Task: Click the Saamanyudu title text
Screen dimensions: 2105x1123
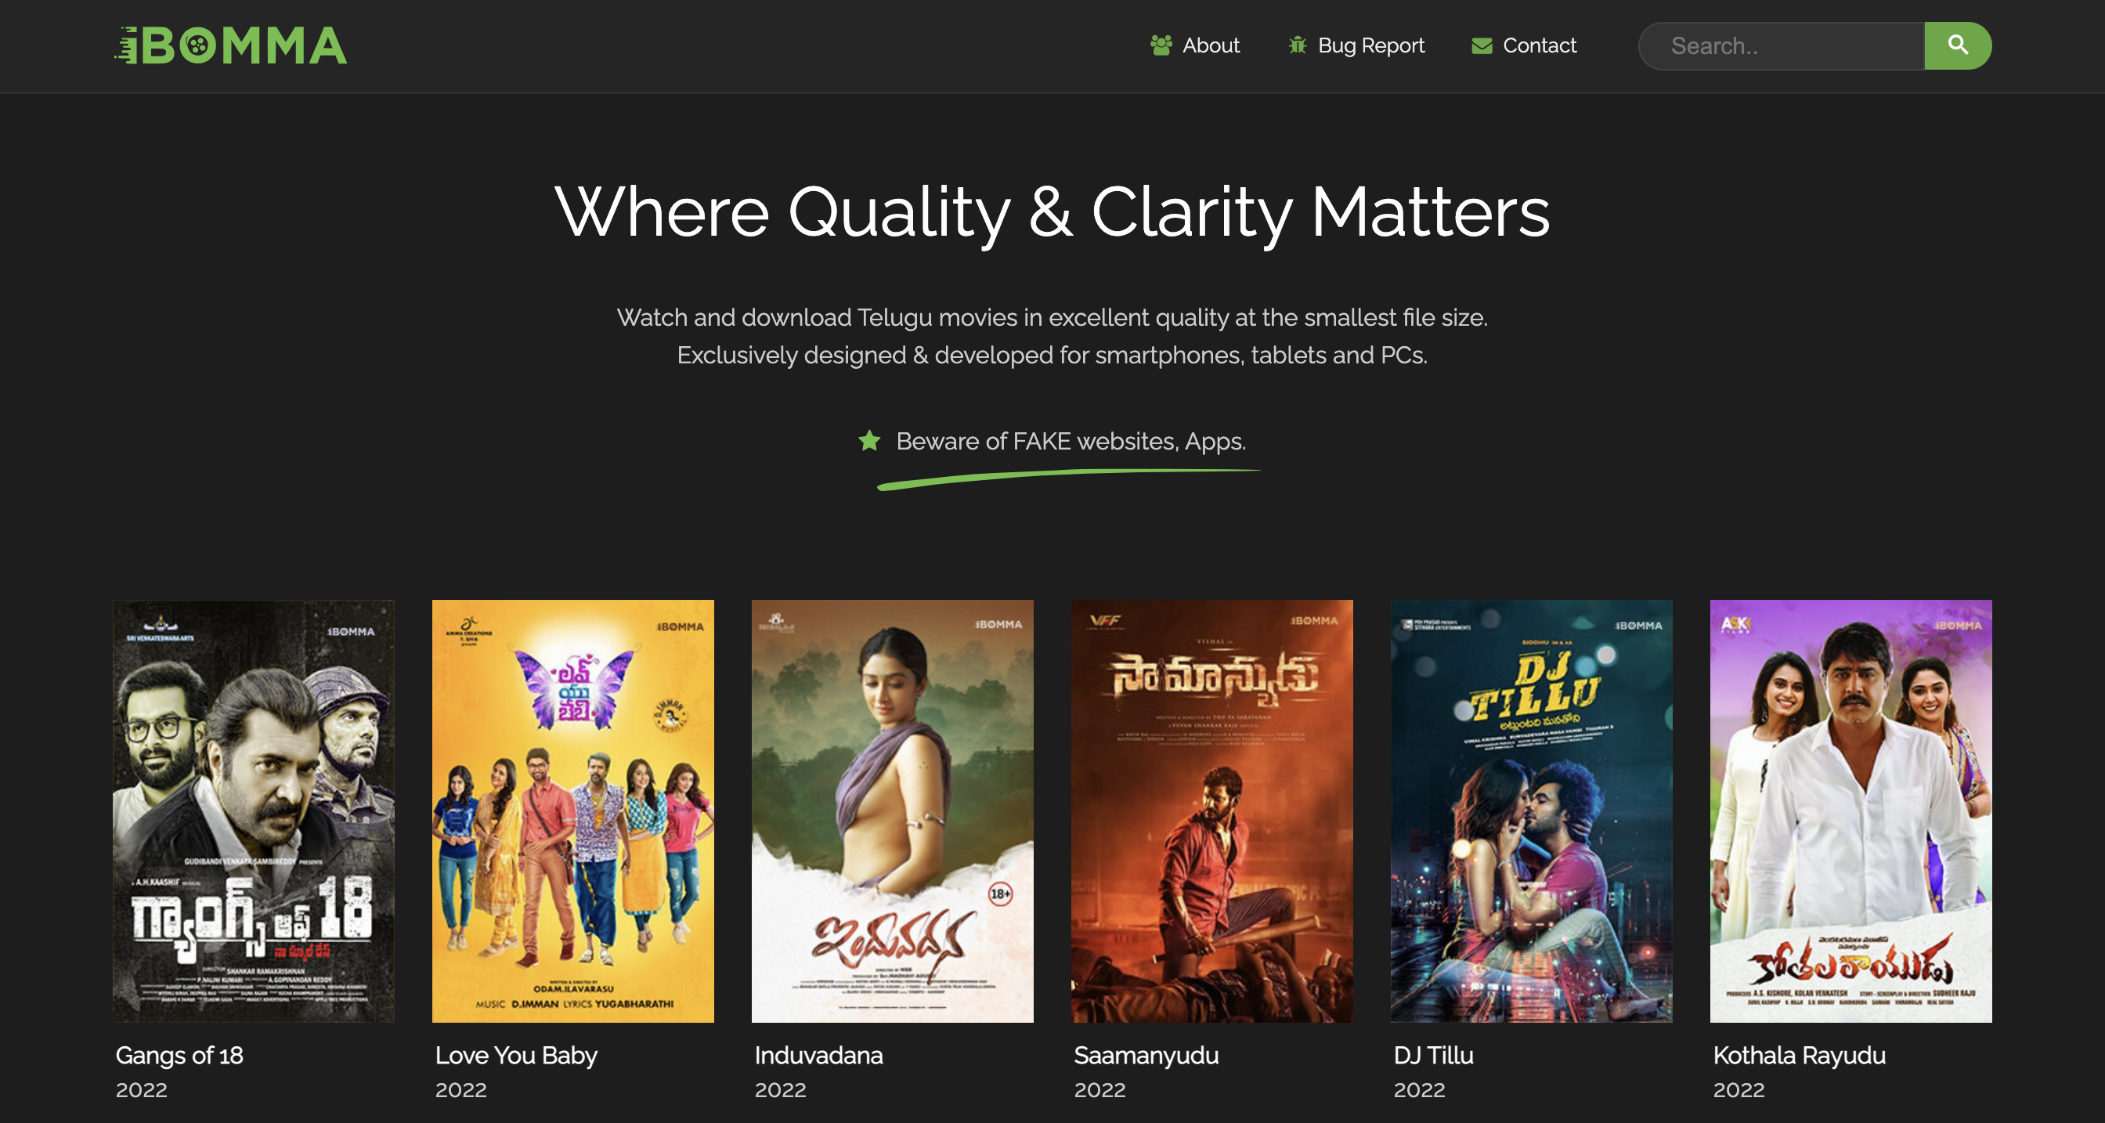Action: click(x=1146, y=1055)
